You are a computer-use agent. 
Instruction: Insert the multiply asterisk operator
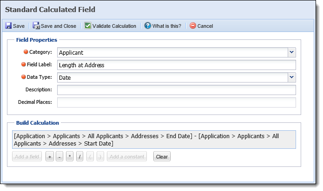(70, 157)
